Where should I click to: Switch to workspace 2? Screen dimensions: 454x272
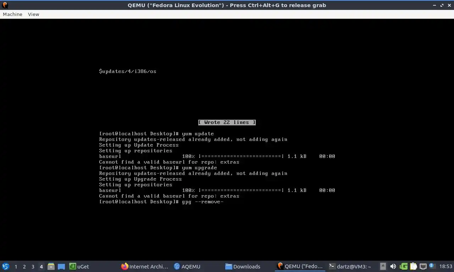pyautogui.click(x=24, y=266)
